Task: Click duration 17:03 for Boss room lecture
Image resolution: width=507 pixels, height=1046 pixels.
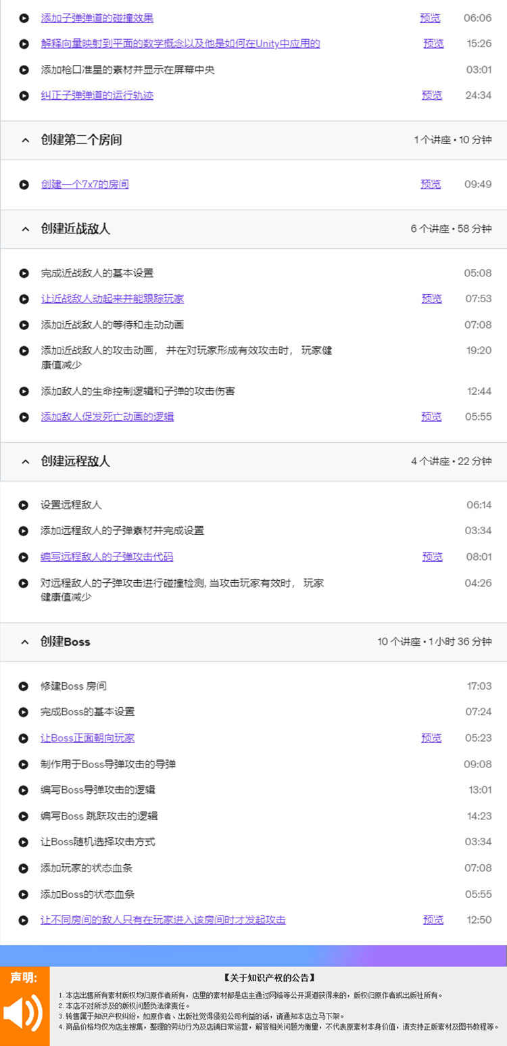Action: [x=479, y=686]
